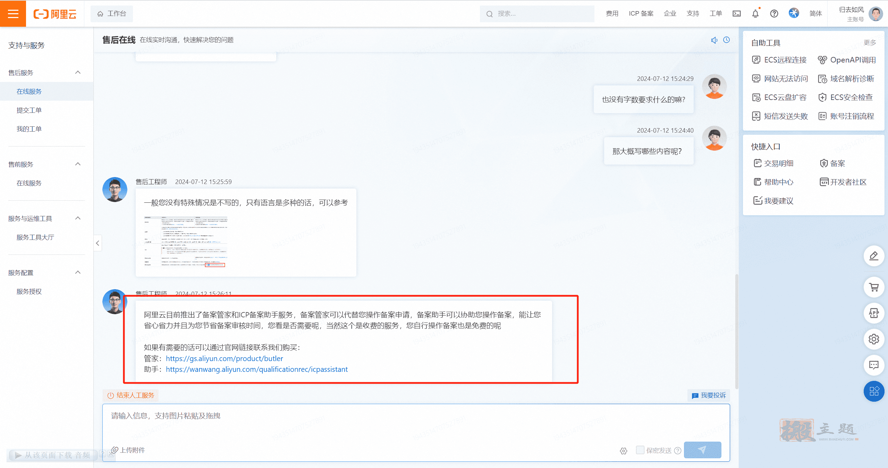Open the 工作台 workbench button

tap(111, 14)
